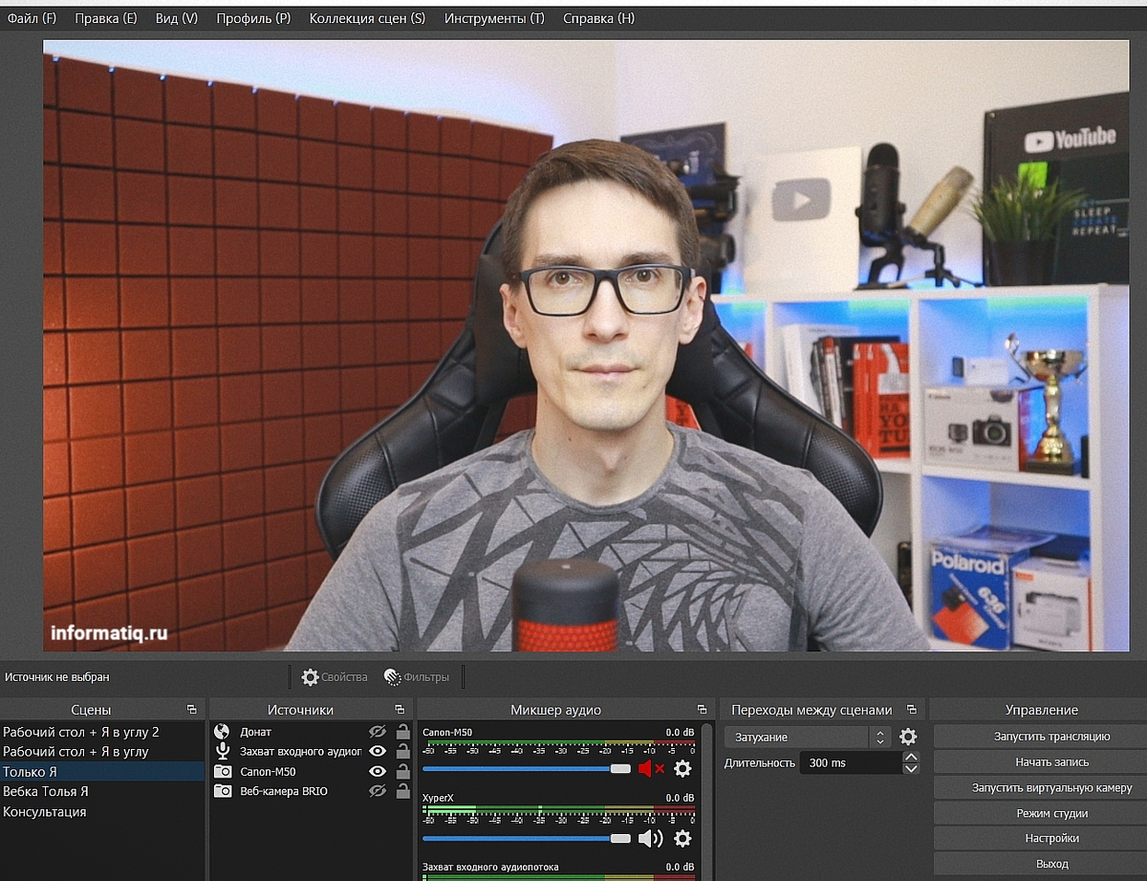Select the Захват входного аудиопотока source row
This screenshot has width=1147, height=881.
312,751
